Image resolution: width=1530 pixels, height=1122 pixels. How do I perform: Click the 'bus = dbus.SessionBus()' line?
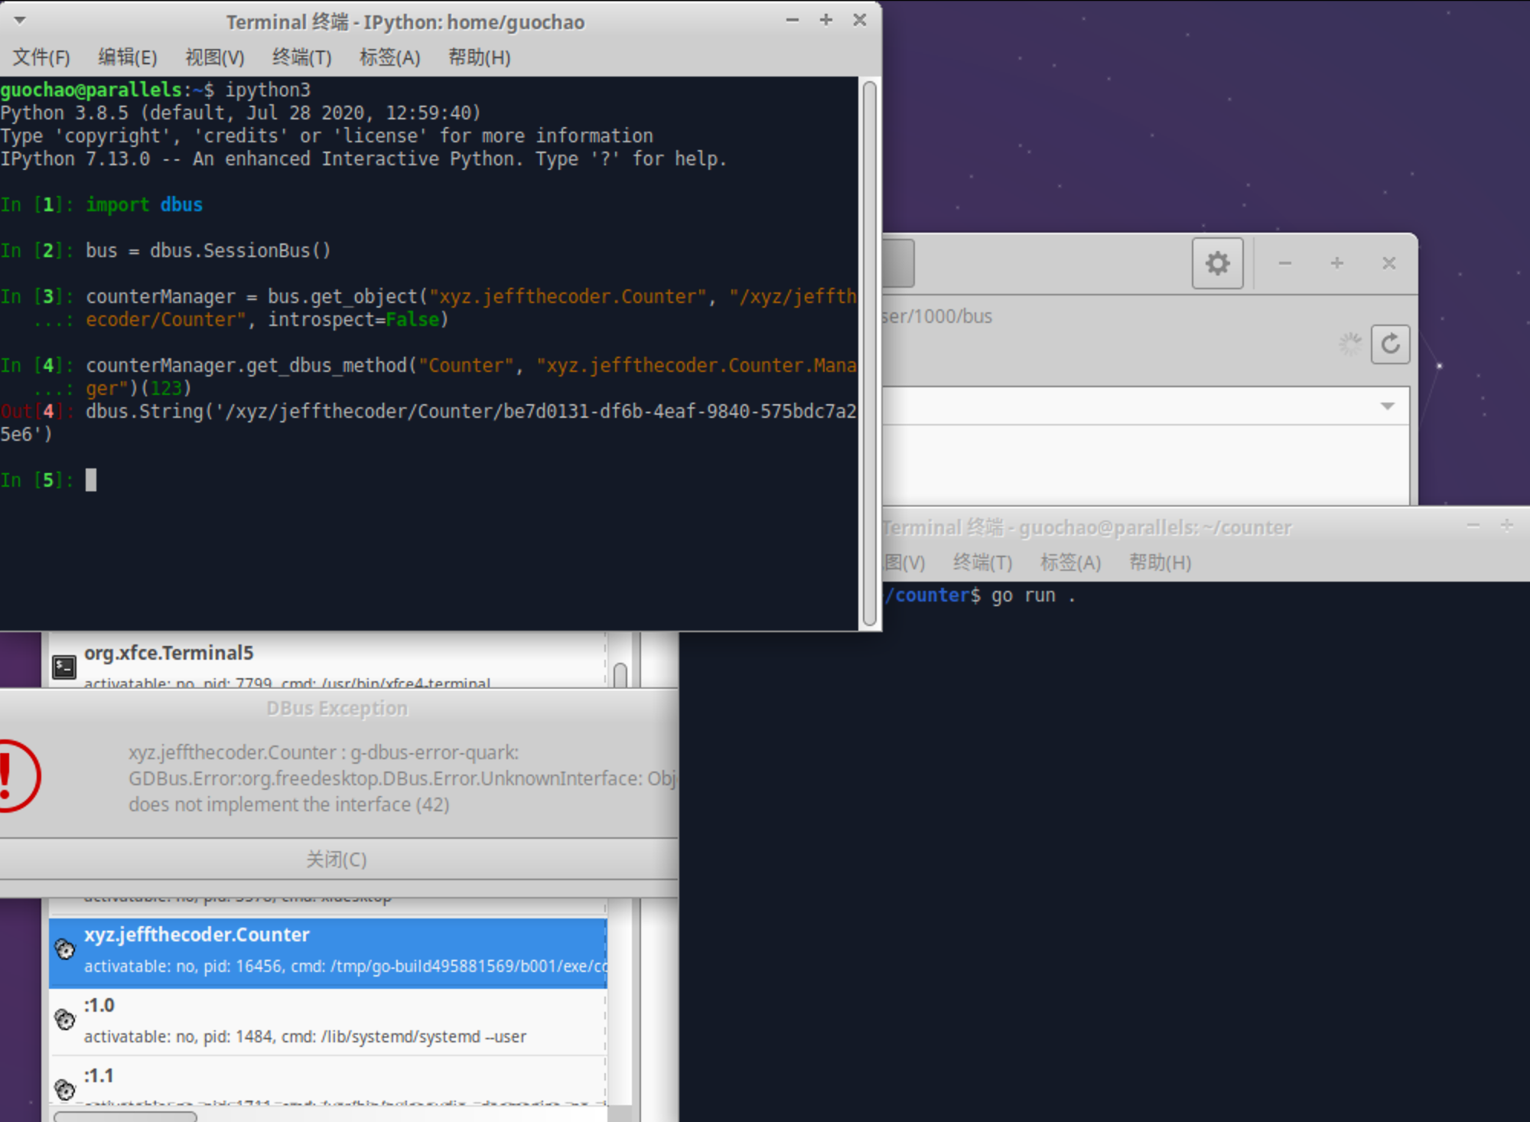point(208,250)
